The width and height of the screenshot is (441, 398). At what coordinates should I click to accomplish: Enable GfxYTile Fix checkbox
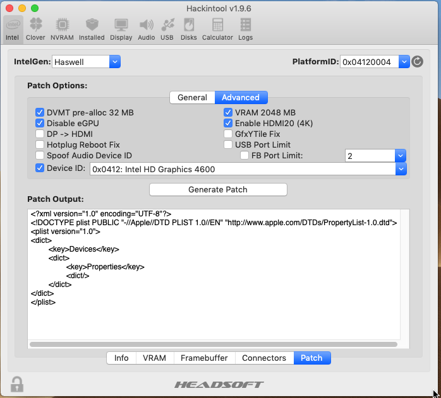[228, 134]
